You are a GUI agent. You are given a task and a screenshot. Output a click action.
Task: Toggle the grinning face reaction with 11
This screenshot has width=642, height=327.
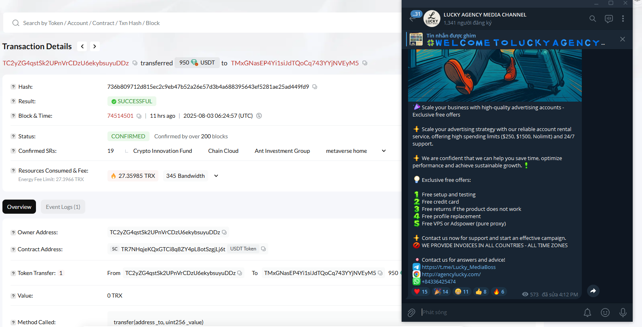coord(462,292)
